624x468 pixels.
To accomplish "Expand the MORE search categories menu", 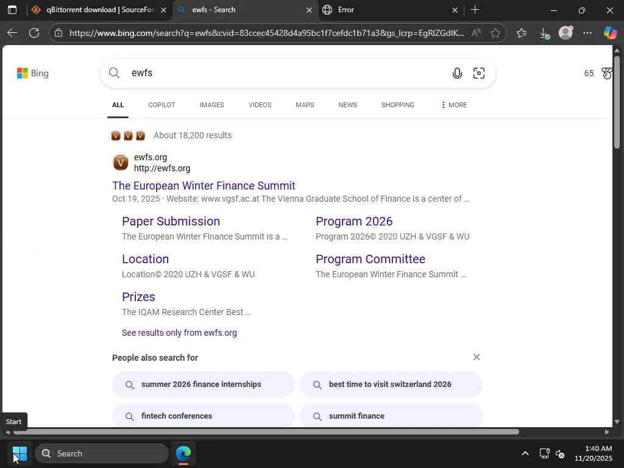I will pyautogui.click(x=454, y=105).
